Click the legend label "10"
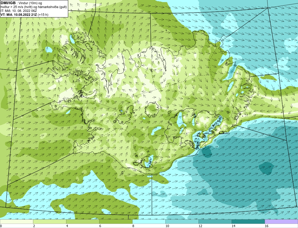298x228 pixels. pos(167,226)
